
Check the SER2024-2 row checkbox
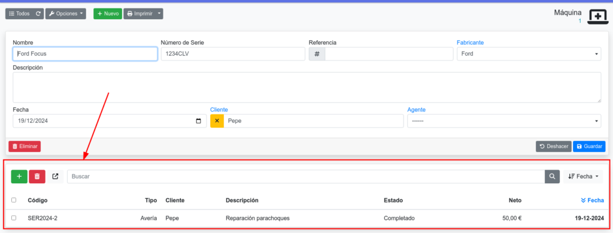[x=14, y=218]
